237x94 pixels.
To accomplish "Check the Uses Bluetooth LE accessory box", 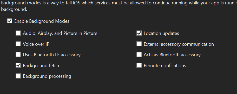I will (x=18, y=54).
